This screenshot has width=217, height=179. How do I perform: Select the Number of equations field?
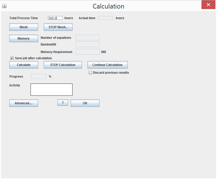87,38
